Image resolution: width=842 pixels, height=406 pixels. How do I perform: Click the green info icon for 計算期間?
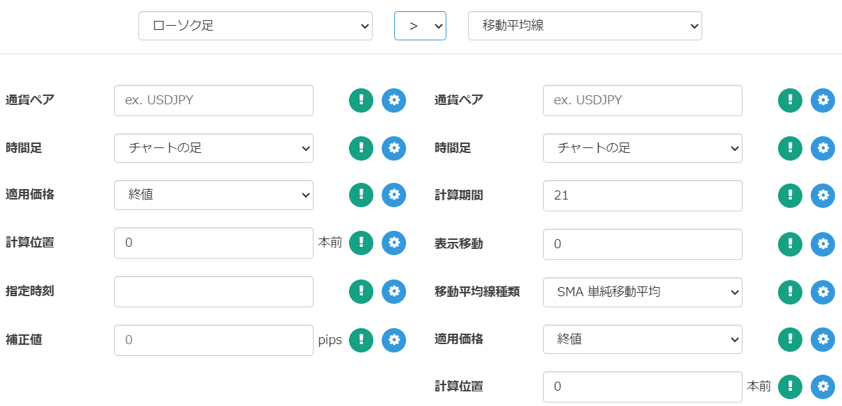tap(790, 195)
